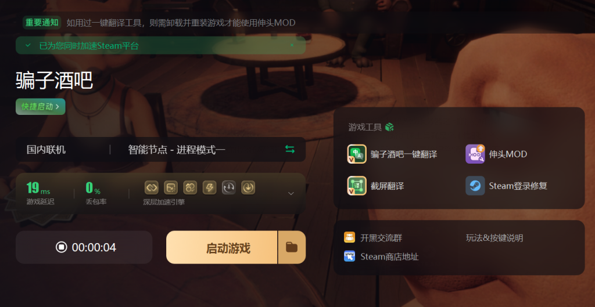Click the download arrow acceleration engine icon
The image size is (595, 307).
coord(248,187)
